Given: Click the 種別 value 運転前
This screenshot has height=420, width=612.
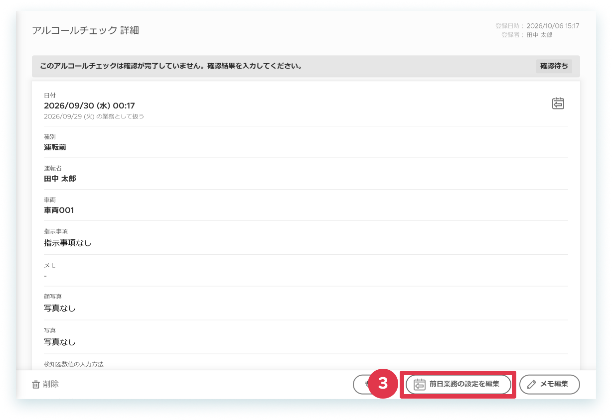Looking at the screenshot, I should click(55, 147).
